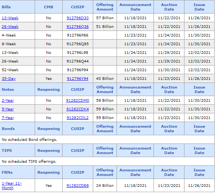Open CUSIP 91282CDK4 link

pos(78,109)
